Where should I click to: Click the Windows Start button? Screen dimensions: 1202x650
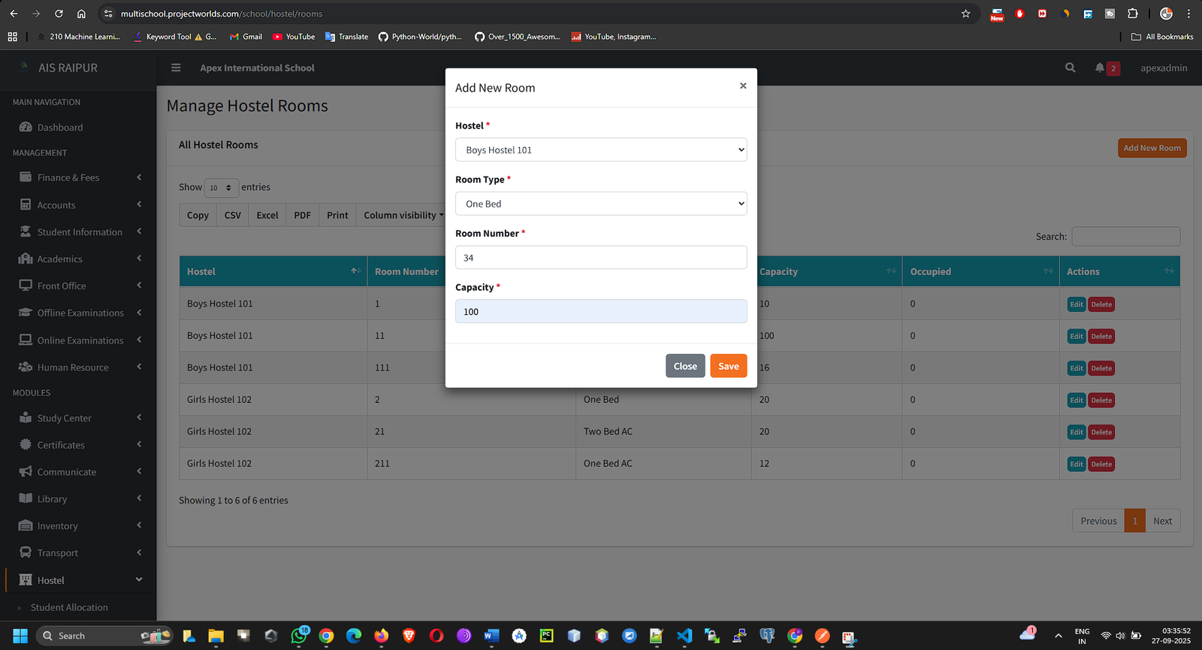click(20, 636)
